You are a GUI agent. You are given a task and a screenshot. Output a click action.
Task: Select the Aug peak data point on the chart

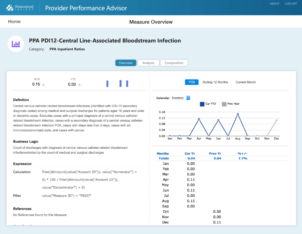click(238, 114)
